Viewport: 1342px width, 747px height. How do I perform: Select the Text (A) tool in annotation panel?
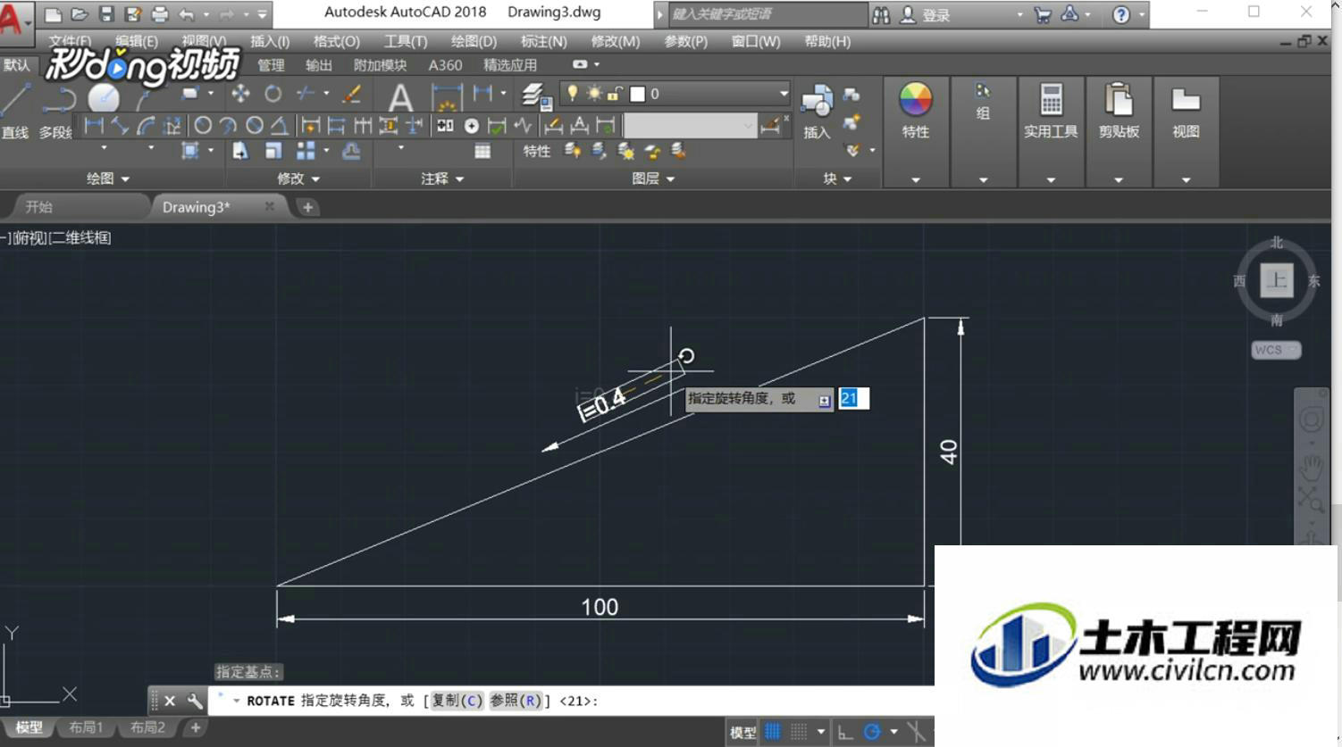400,97
